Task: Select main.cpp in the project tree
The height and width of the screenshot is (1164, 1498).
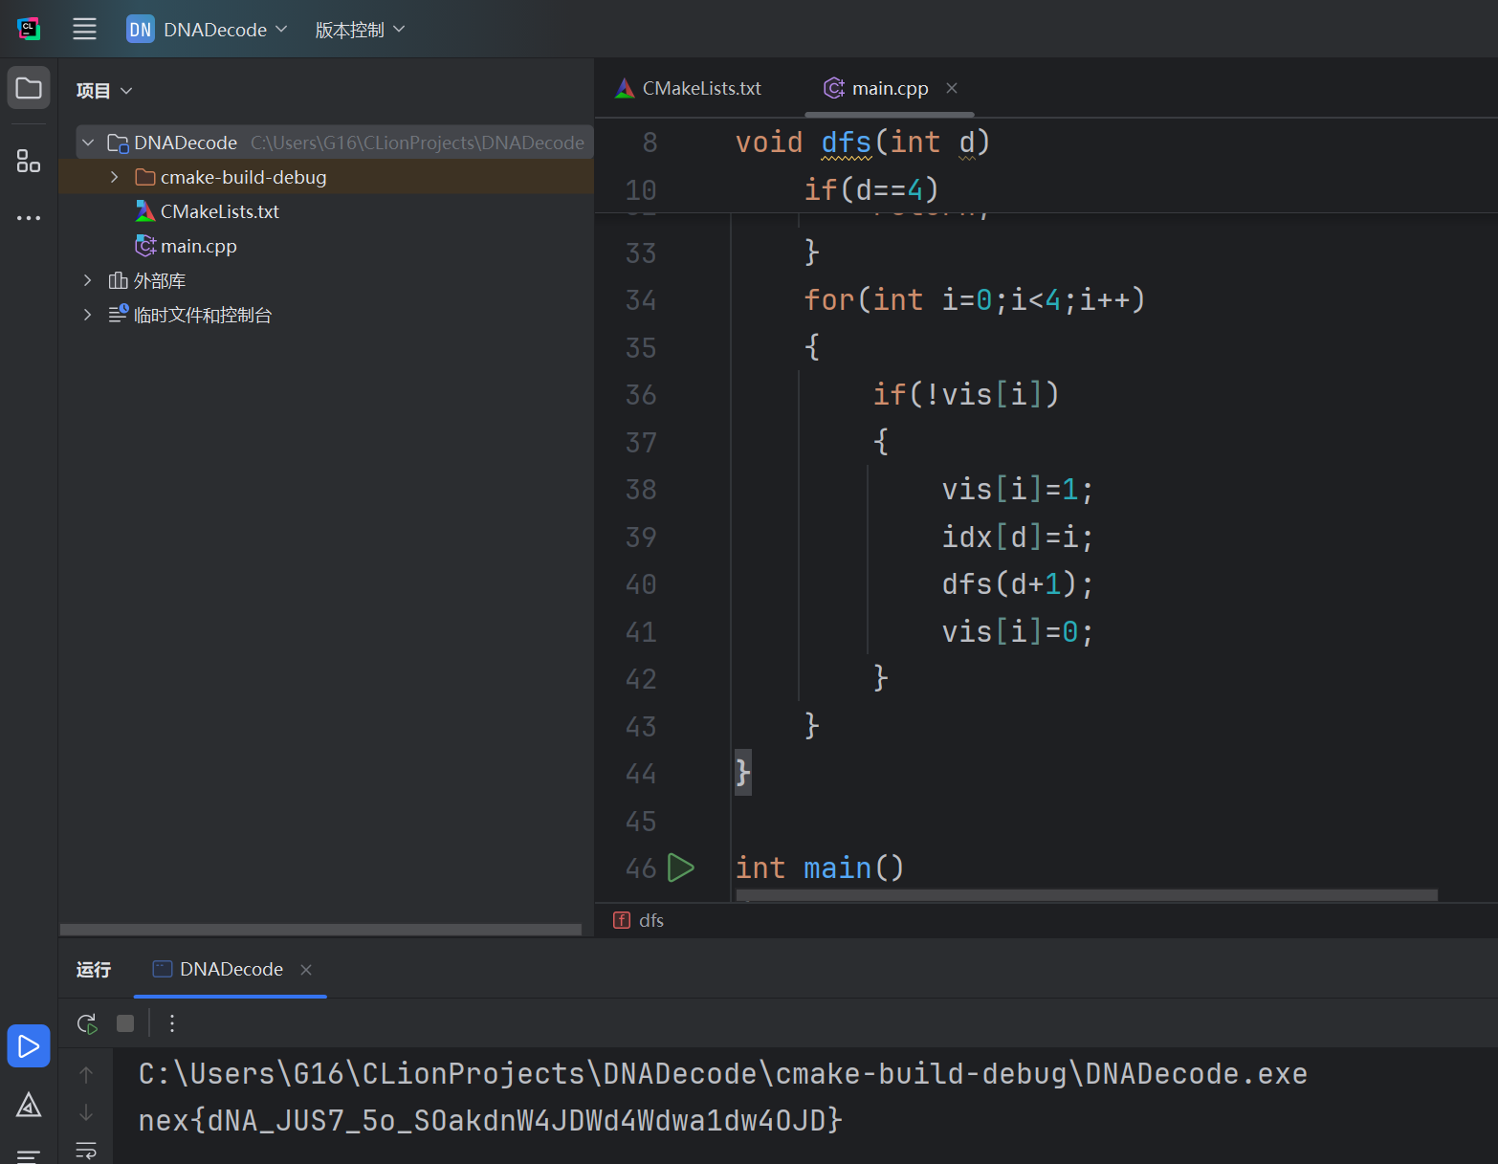Action: tap(198, 246)
